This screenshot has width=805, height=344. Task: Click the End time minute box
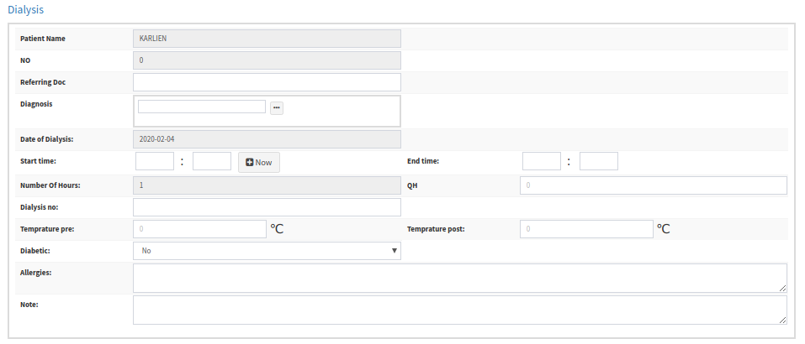coord(599,161)
